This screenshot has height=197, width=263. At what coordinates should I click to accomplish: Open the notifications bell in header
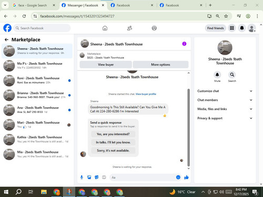(242, 28)
